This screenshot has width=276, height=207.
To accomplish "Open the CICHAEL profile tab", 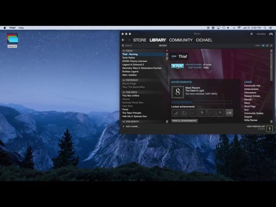I will point(204,40).
